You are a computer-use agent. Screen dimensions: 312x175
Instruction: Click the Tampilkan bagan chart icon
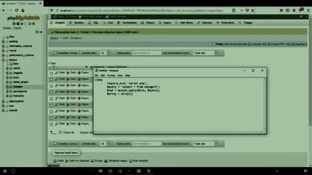tap(106, 161)
